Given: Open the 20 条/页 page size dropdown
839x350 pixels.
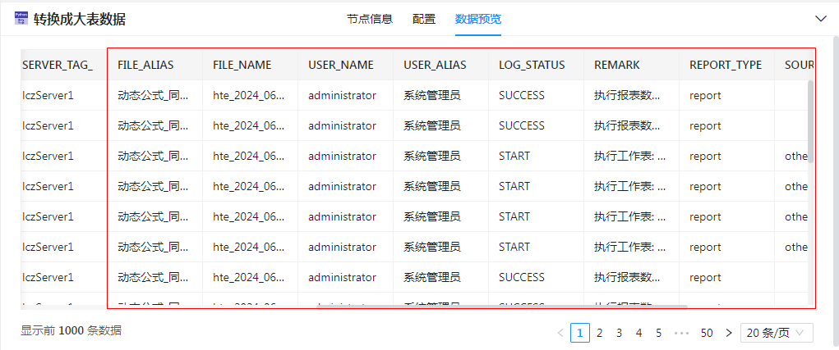Looking at the screenshot, I should (777, 333).
